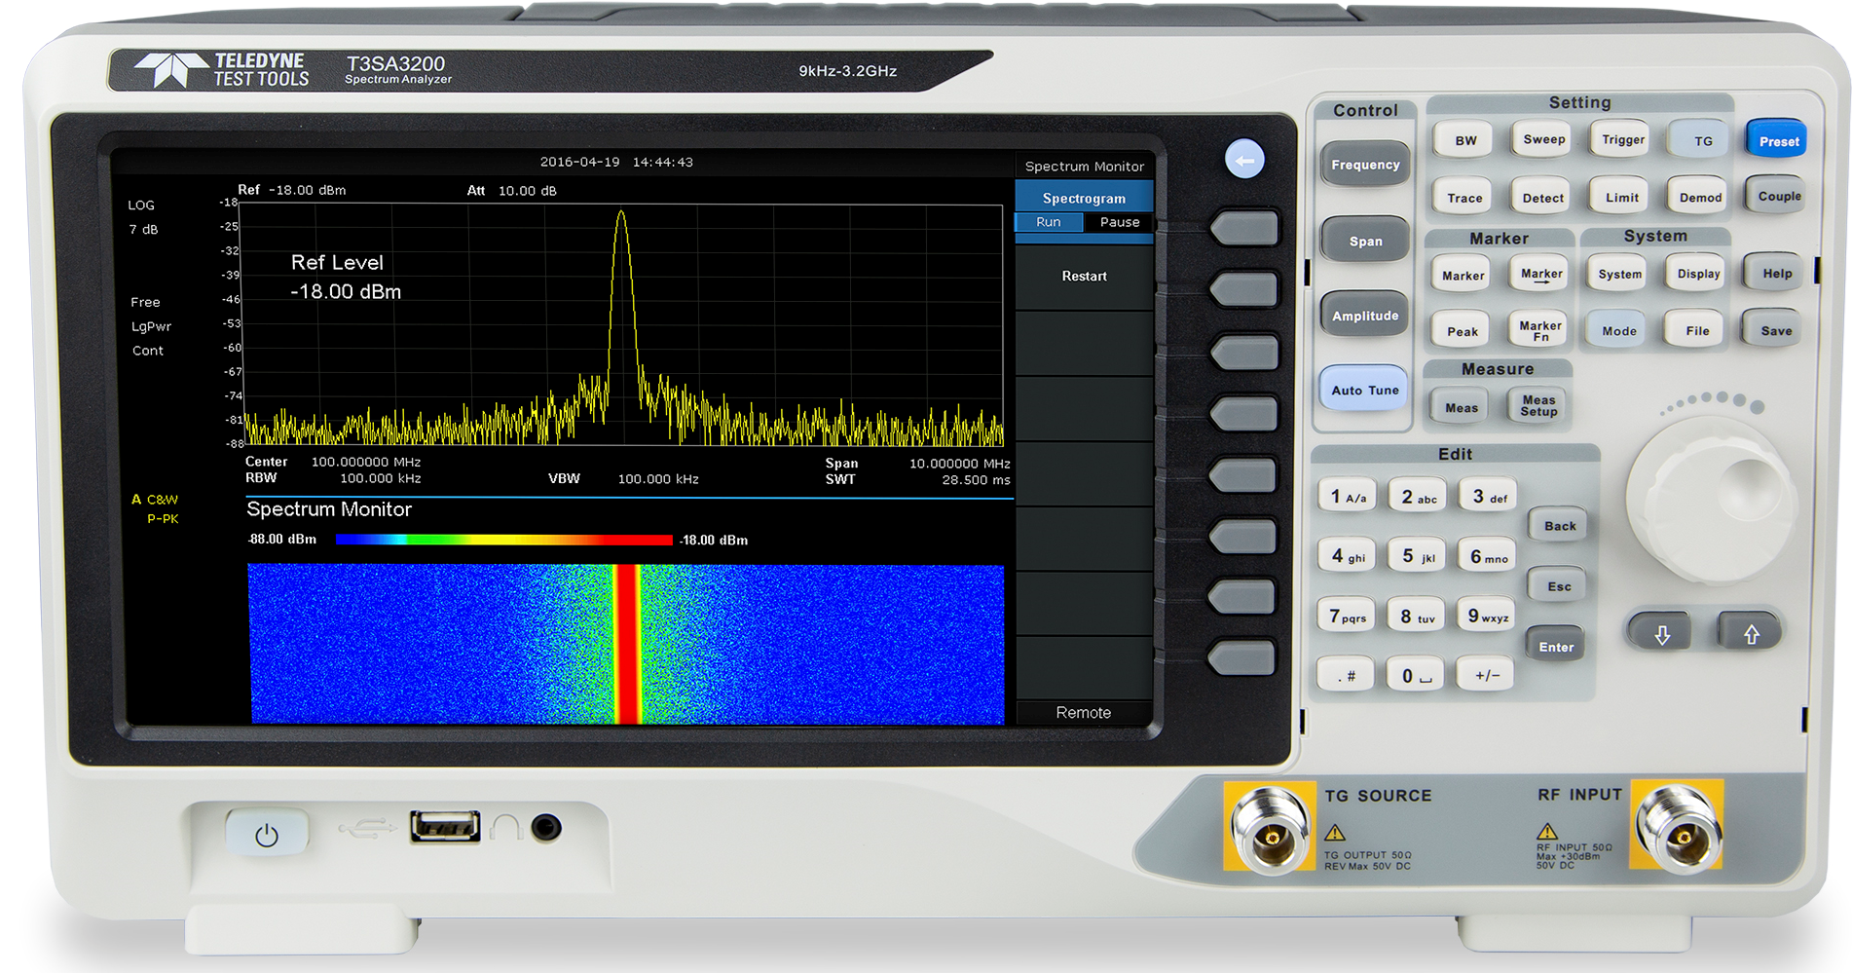Open the Amplitude settings
The image size is (1852, 973).
click(1365, 316)
